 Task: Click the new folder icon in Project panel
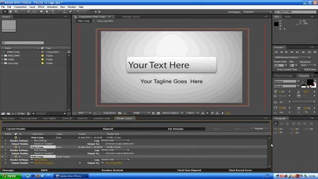(8, 113)
